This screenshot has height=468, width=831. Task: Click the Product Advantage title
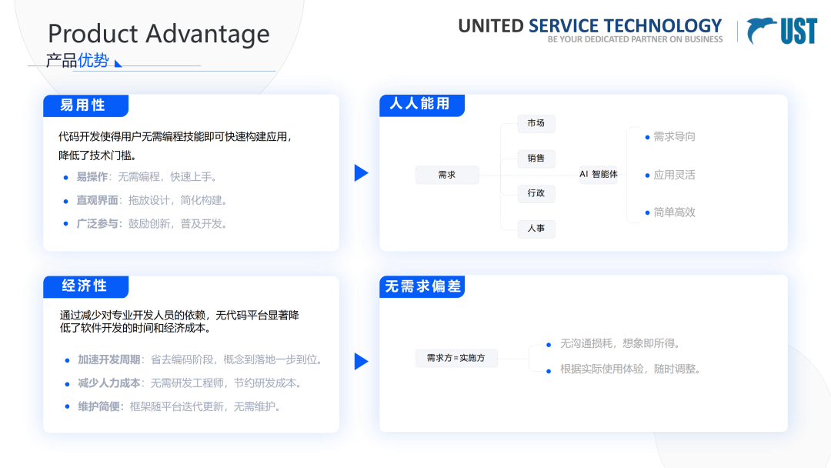159,34
